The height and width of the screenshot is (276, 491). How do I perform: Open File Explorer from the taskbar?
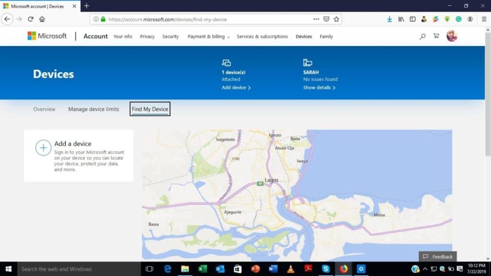185,269
